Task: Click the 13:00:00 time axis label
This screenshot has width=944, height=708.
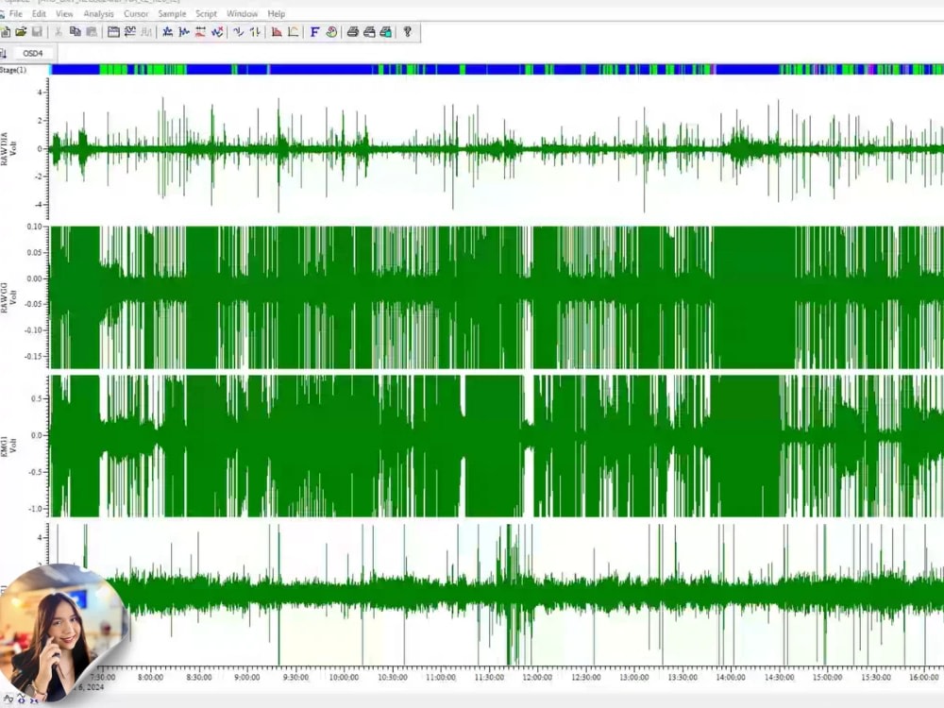Action: pos(634,677)
